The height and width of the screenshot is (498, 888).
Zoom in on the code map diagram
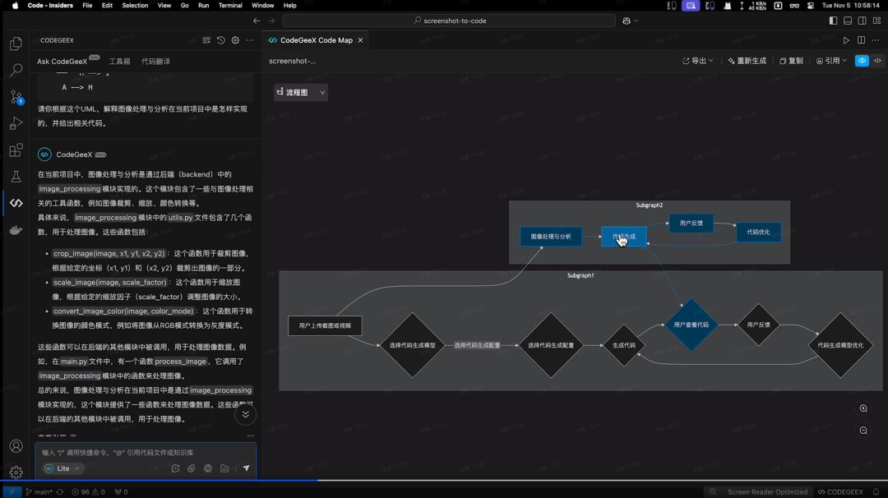[x=863, y=408]
